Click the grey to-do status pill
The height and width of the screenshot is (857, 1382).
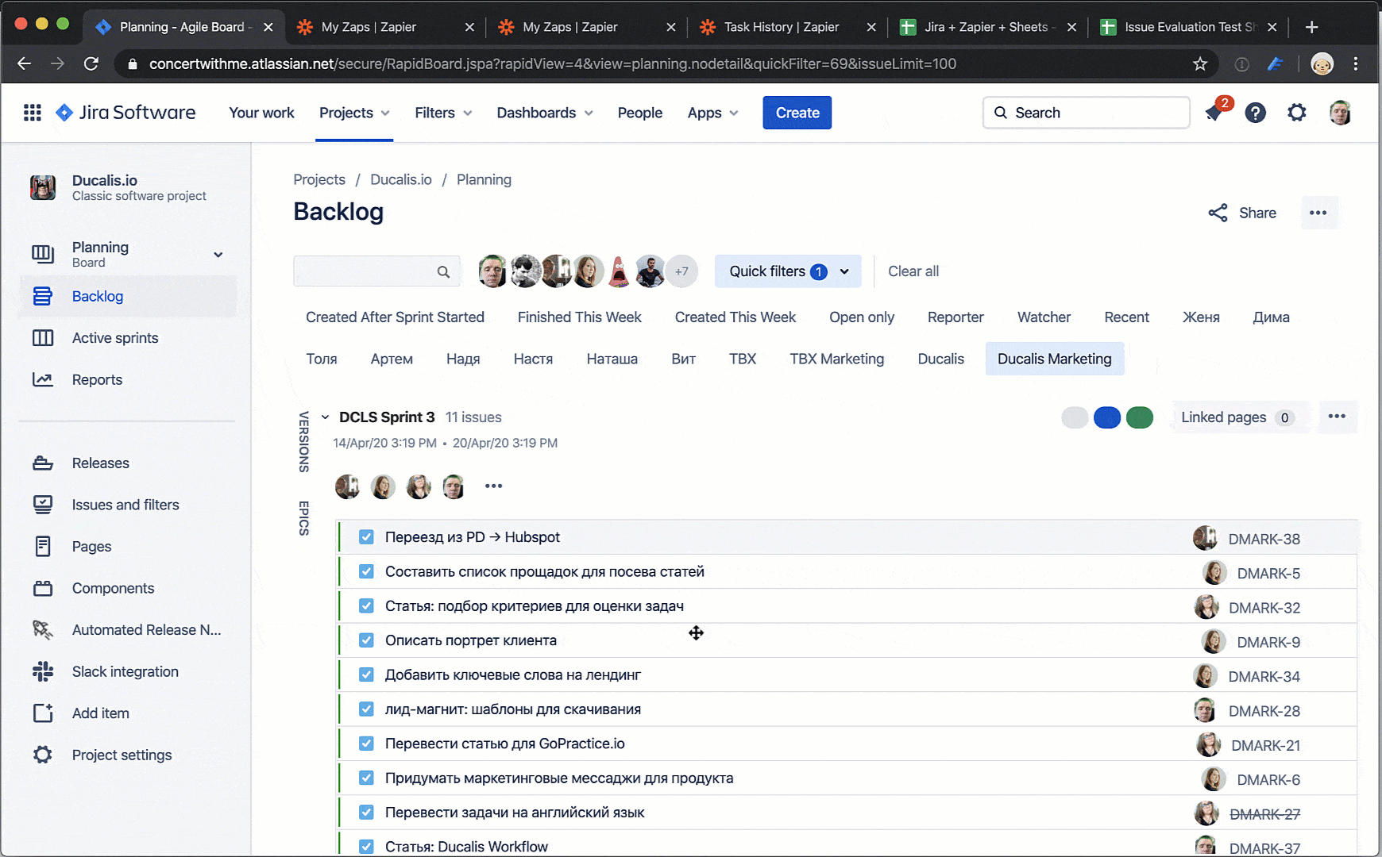(x=1075, y=417)
